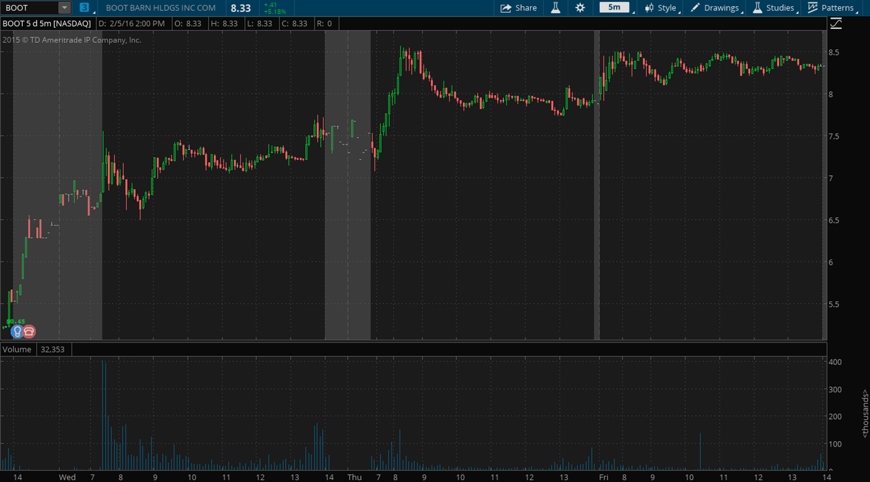Viewport: 870px width, 482px height.
Task: Click the red phone conference call icon
Action: tap(29, 331)
